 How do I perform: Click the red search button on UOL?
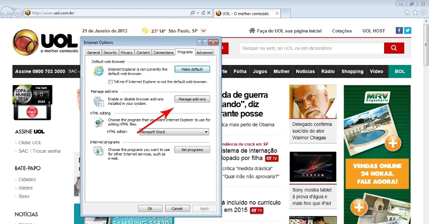pos(394,48)
